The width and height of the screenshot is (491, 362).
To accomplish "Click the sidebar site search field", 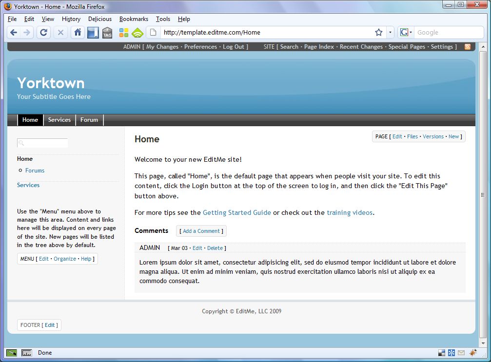I will pyautogui.click(x=42, y=143).
